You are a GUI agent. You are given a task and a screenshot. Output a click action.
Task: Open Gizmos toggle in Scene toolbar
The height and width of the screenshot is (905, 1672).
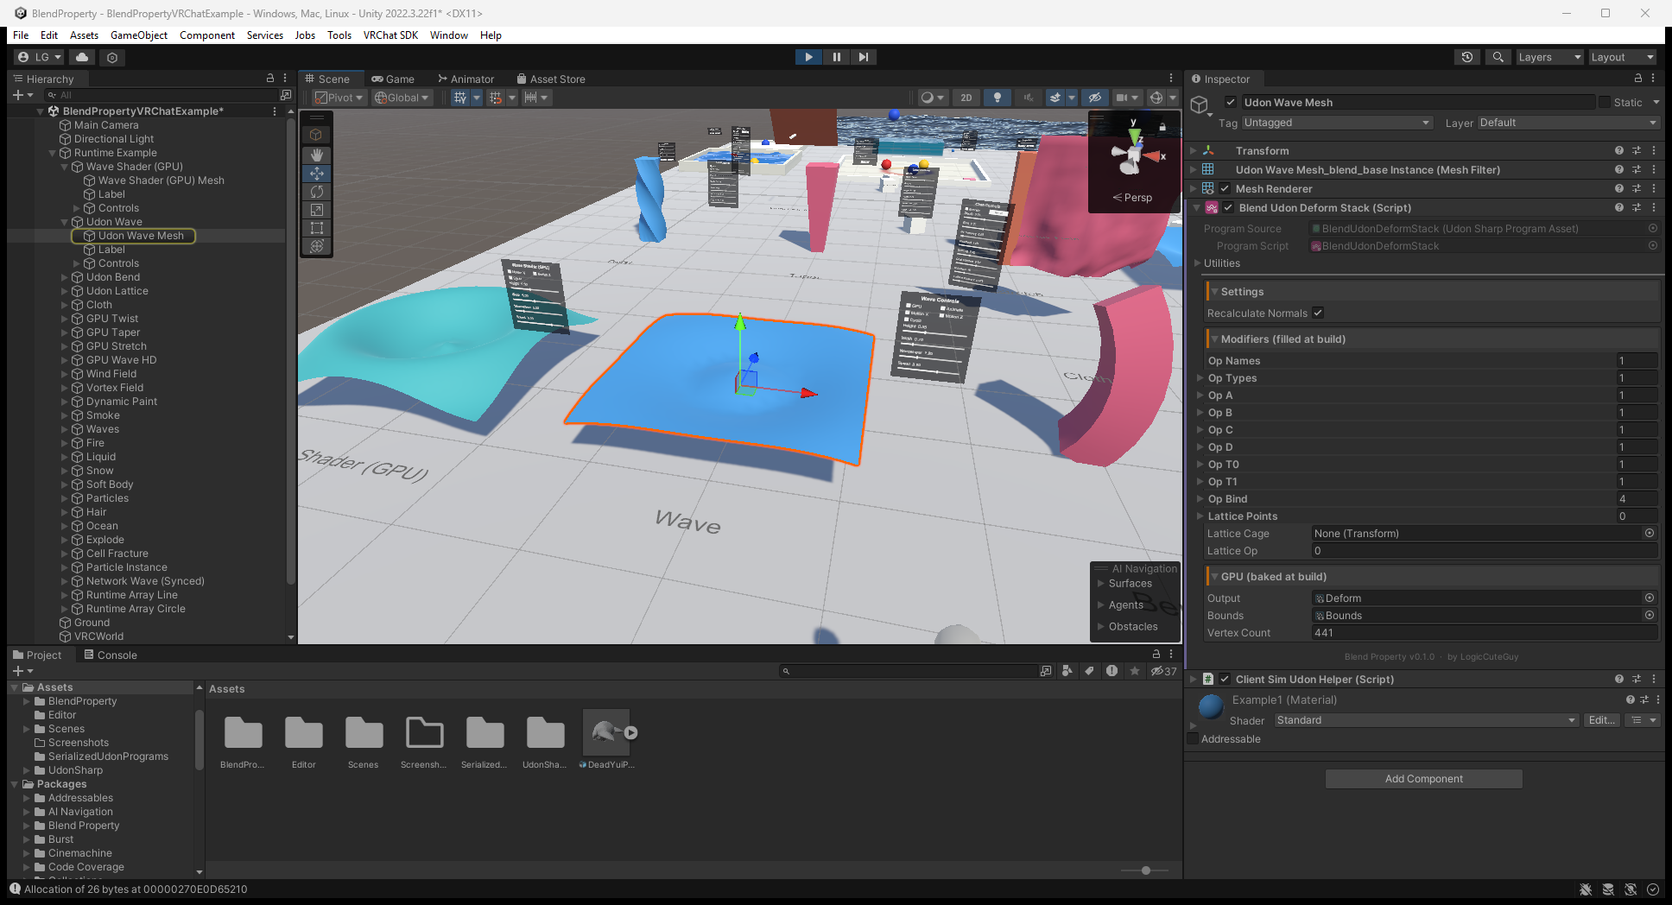1156,98
